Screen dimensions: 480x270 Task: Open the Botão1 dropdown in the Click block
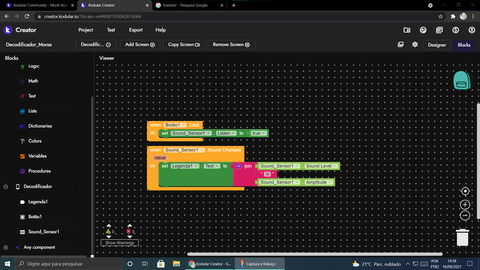coord(175,125)
